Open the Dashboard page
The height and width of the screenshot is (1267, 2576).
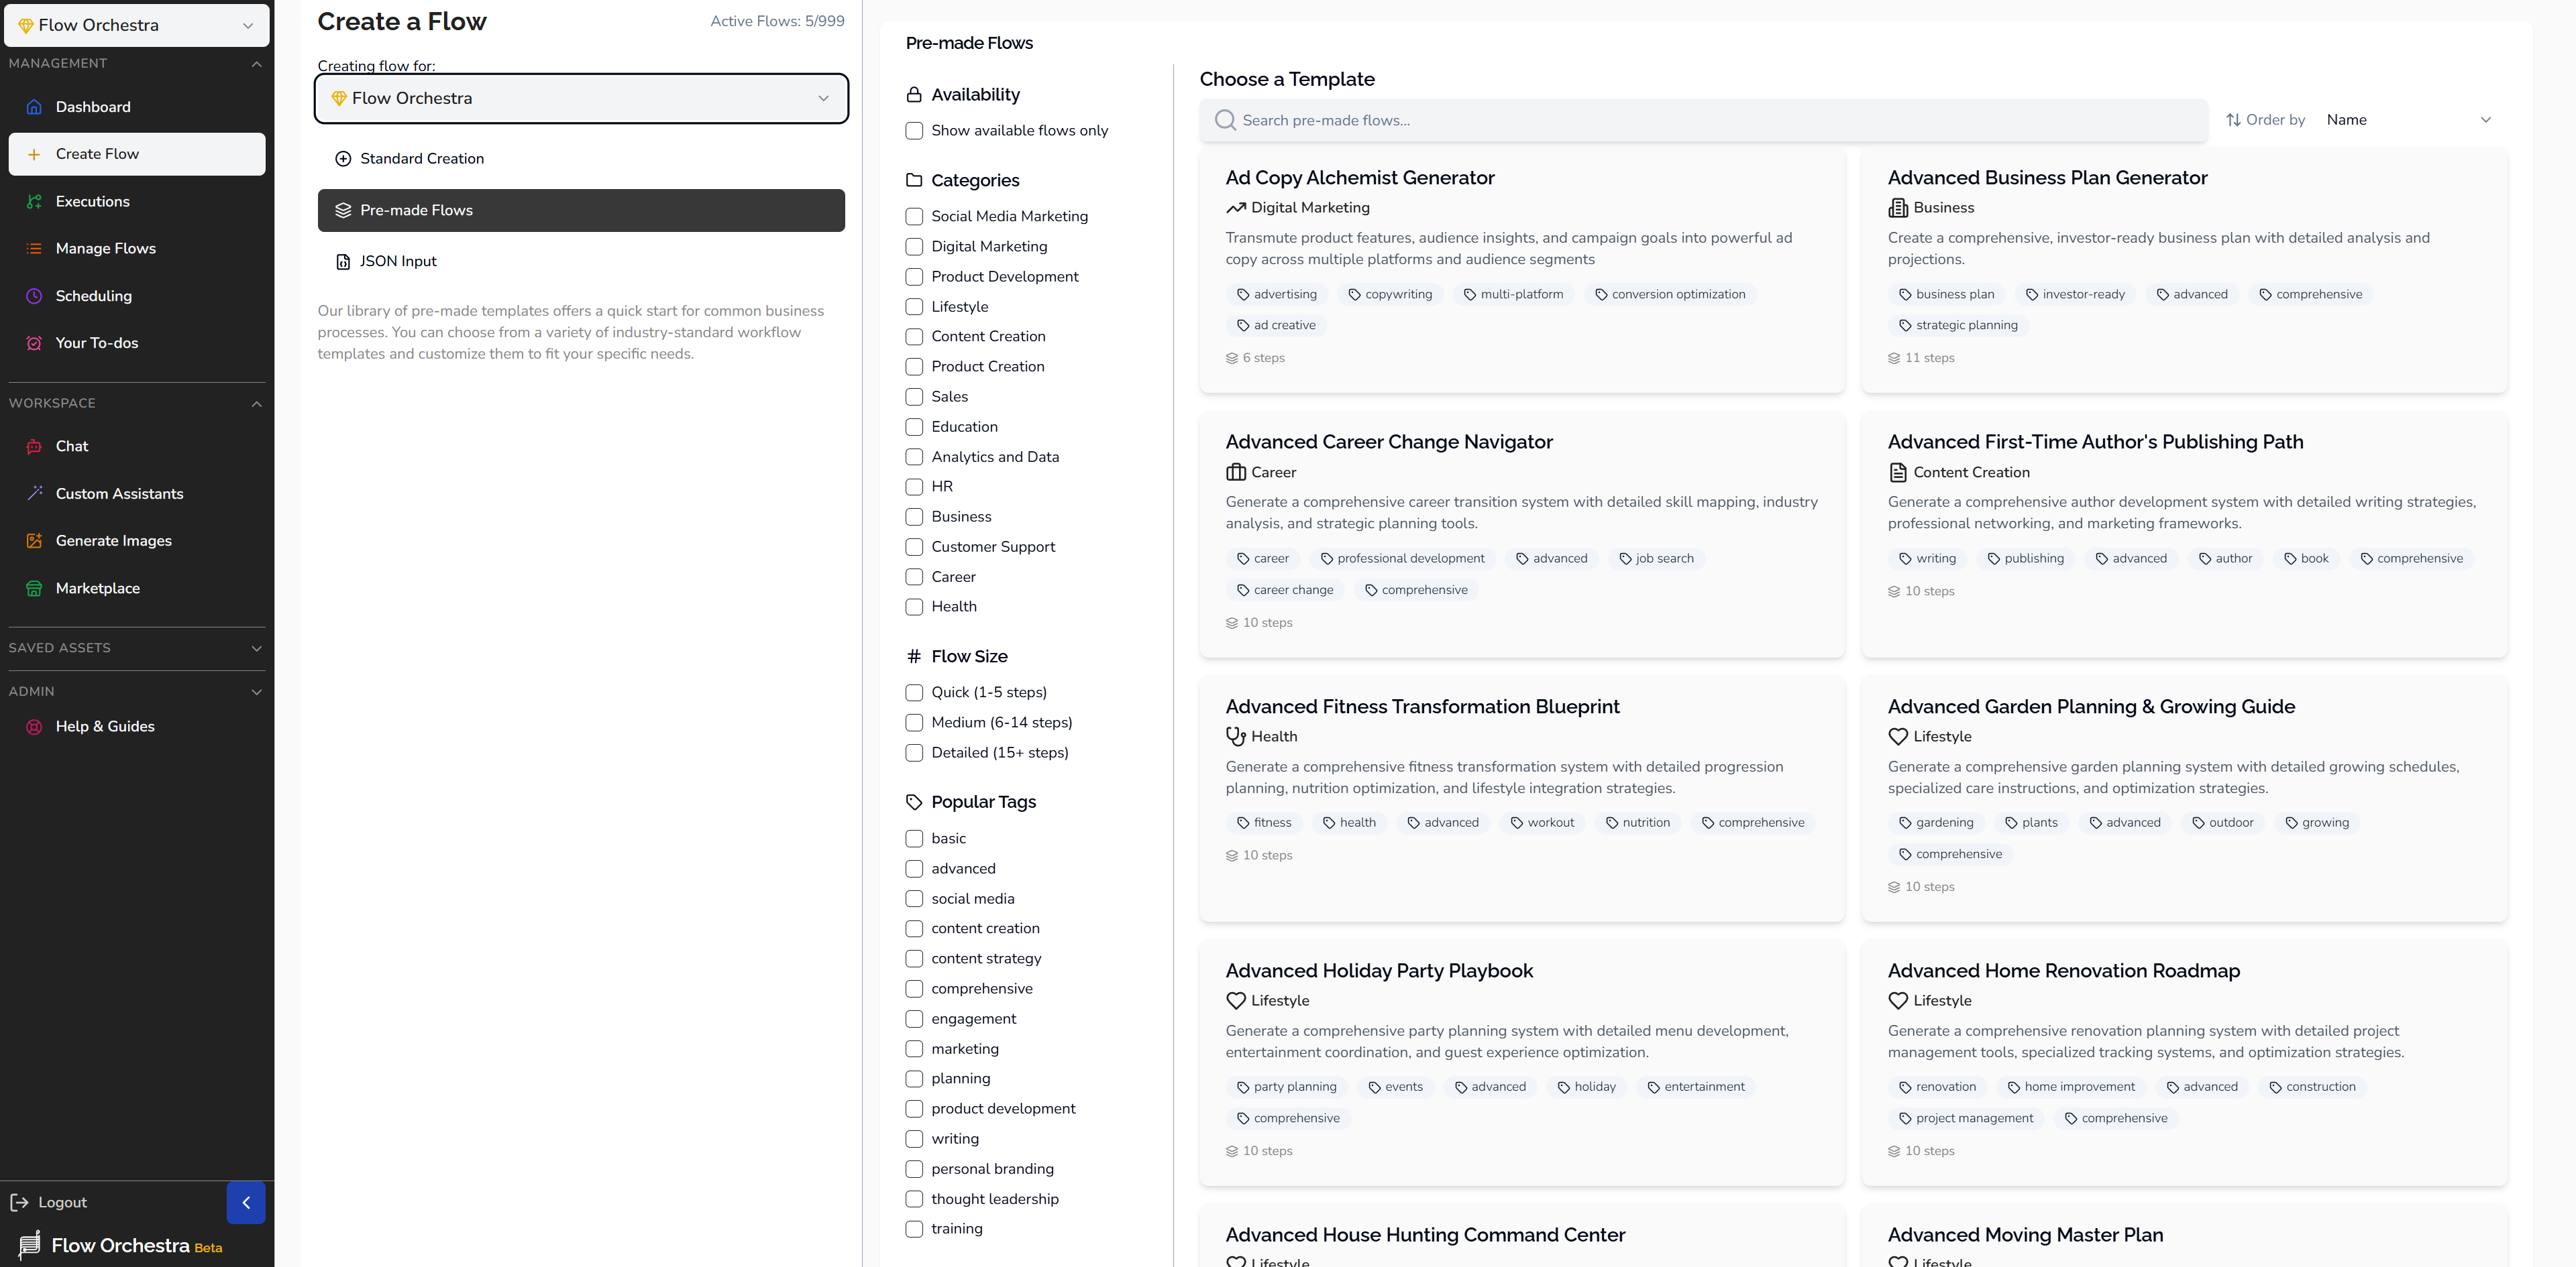(137, 107)
